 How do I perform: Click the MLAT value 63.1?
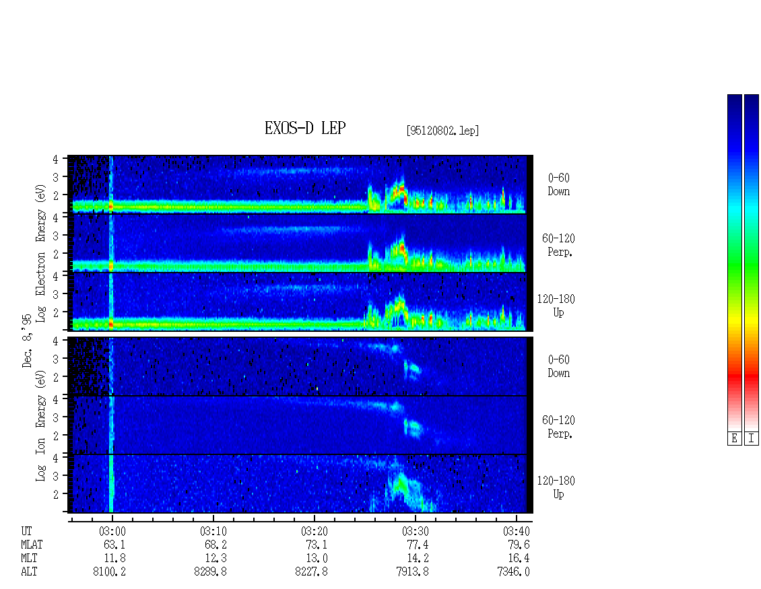114,545
